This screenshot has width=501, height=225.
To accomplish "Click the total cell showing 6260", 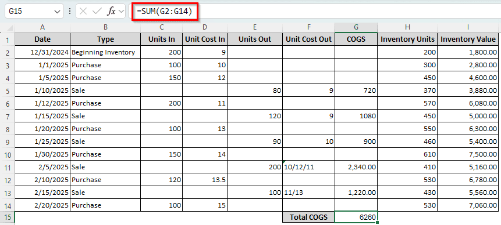I will pyautogui.click(x=356, y=217).
